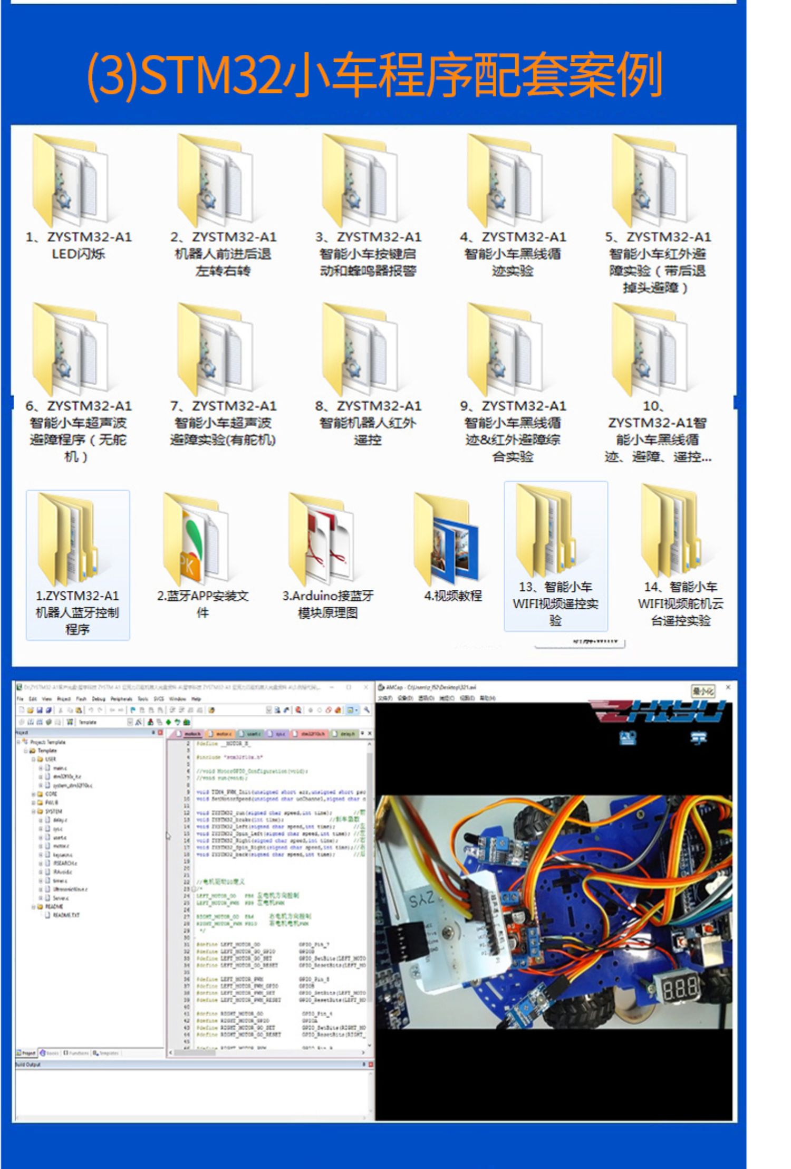The image size is (791, 1169).
Task: Select README.TXT in the project tree
Action: point(62,915)
